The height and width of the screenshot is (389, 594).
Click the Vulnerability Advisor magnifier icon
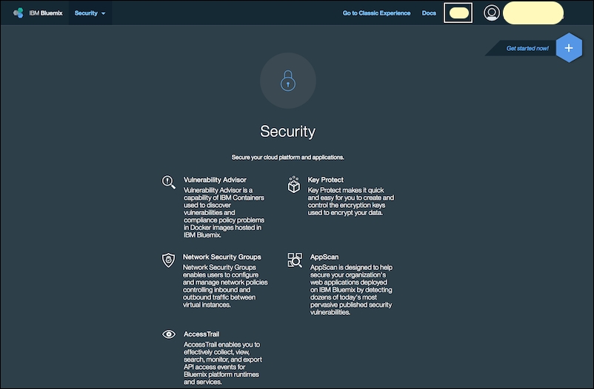pyautogui.click(x=169, y=182)
